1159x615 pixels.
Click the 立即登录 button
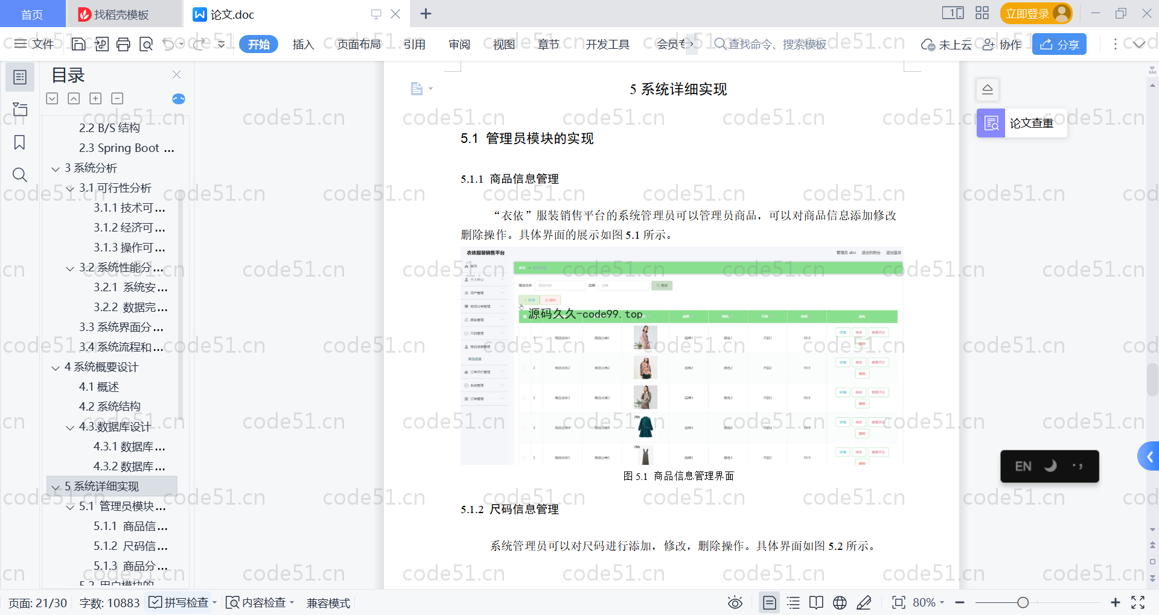click(1036, 13)
